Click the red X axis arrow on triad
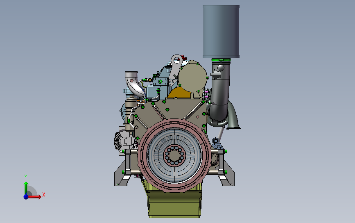The width and height of the screenshot is (355, 223). pos(34,196)
